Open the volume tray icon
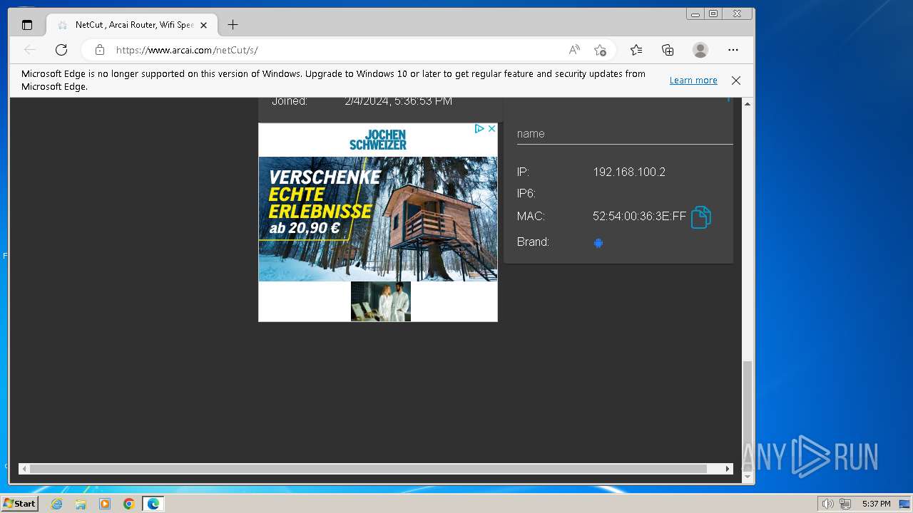Image resolution: width=913 pixels, height=513 pixels. pyautogui.click(x=827, y=504)
